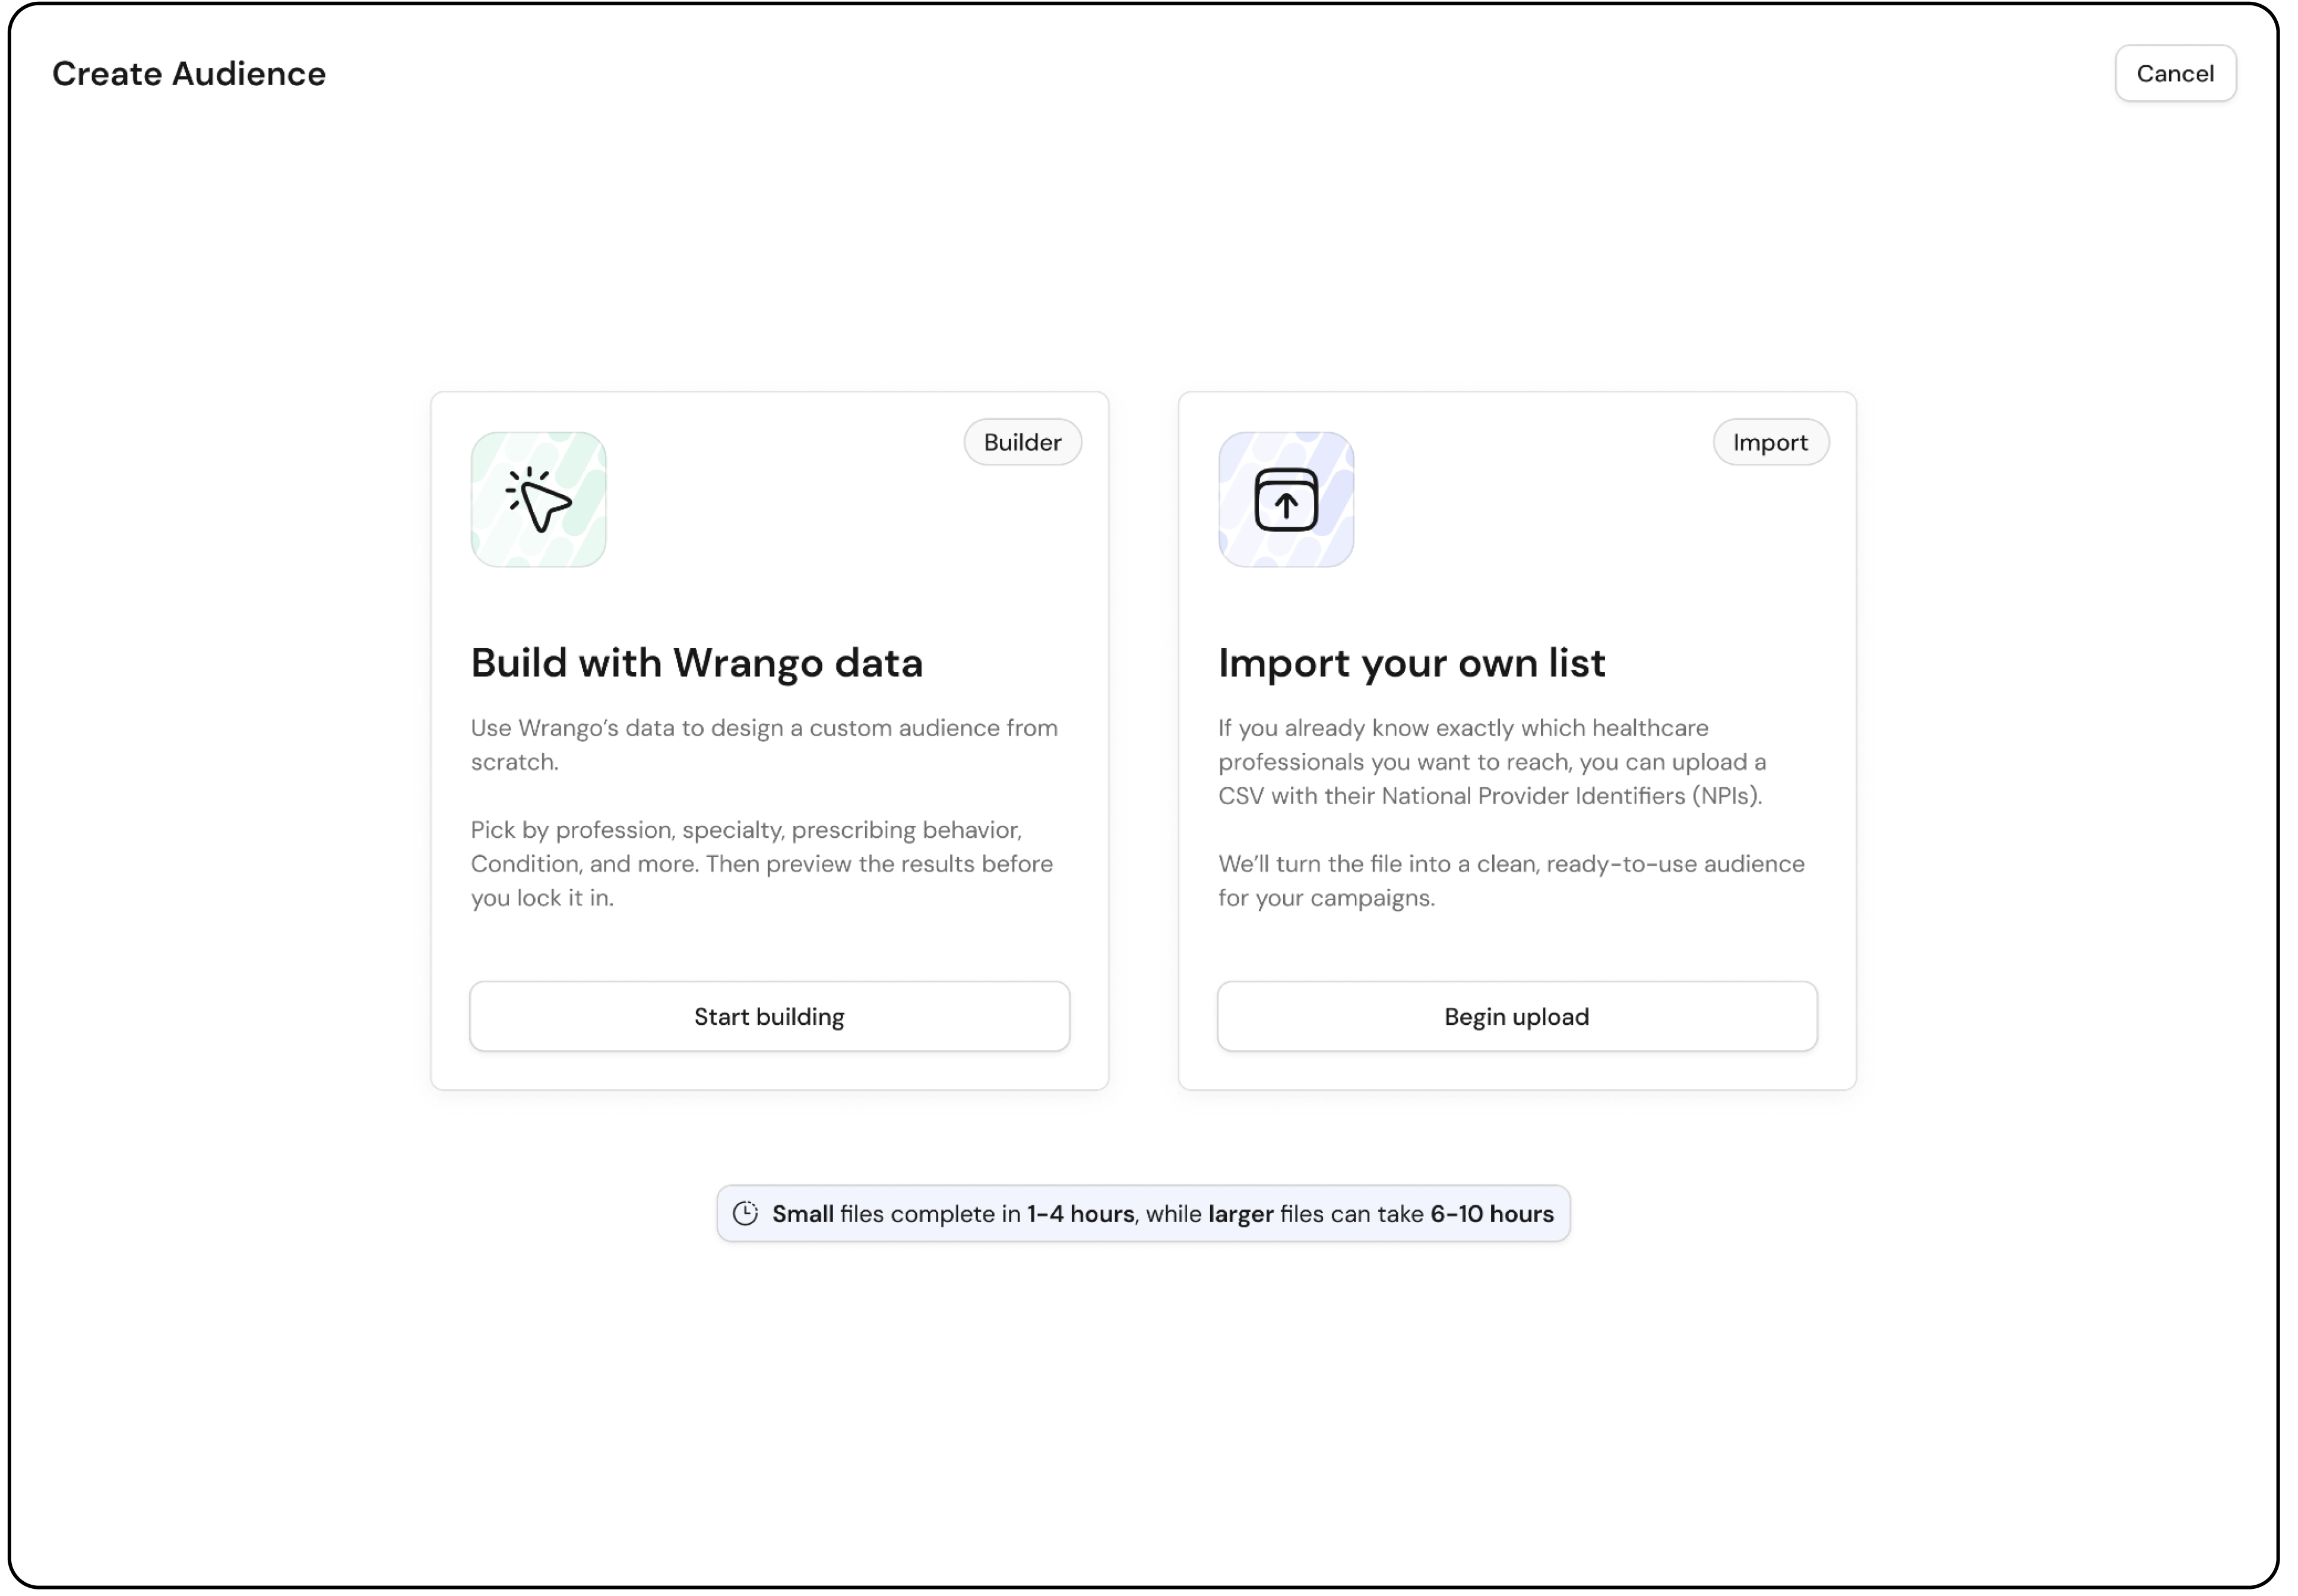This screenshot has width=2298, height=1596.
Task: Click 'files can take' text in the notice
Action: [1351, 1213]
